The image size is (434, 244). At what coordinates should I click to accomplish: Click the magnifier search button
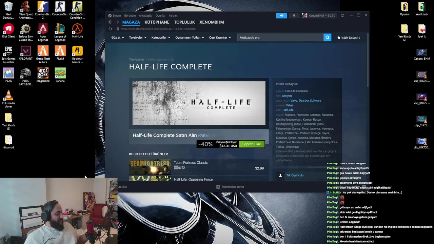pos(327,38)
